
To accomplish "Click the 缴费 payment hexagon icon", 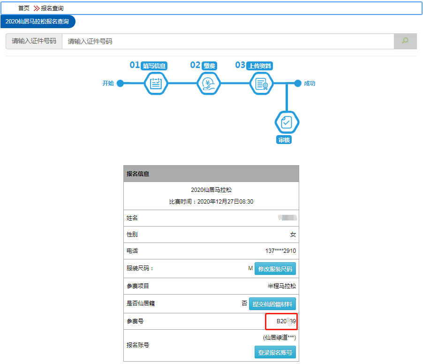I will point(209,84).
